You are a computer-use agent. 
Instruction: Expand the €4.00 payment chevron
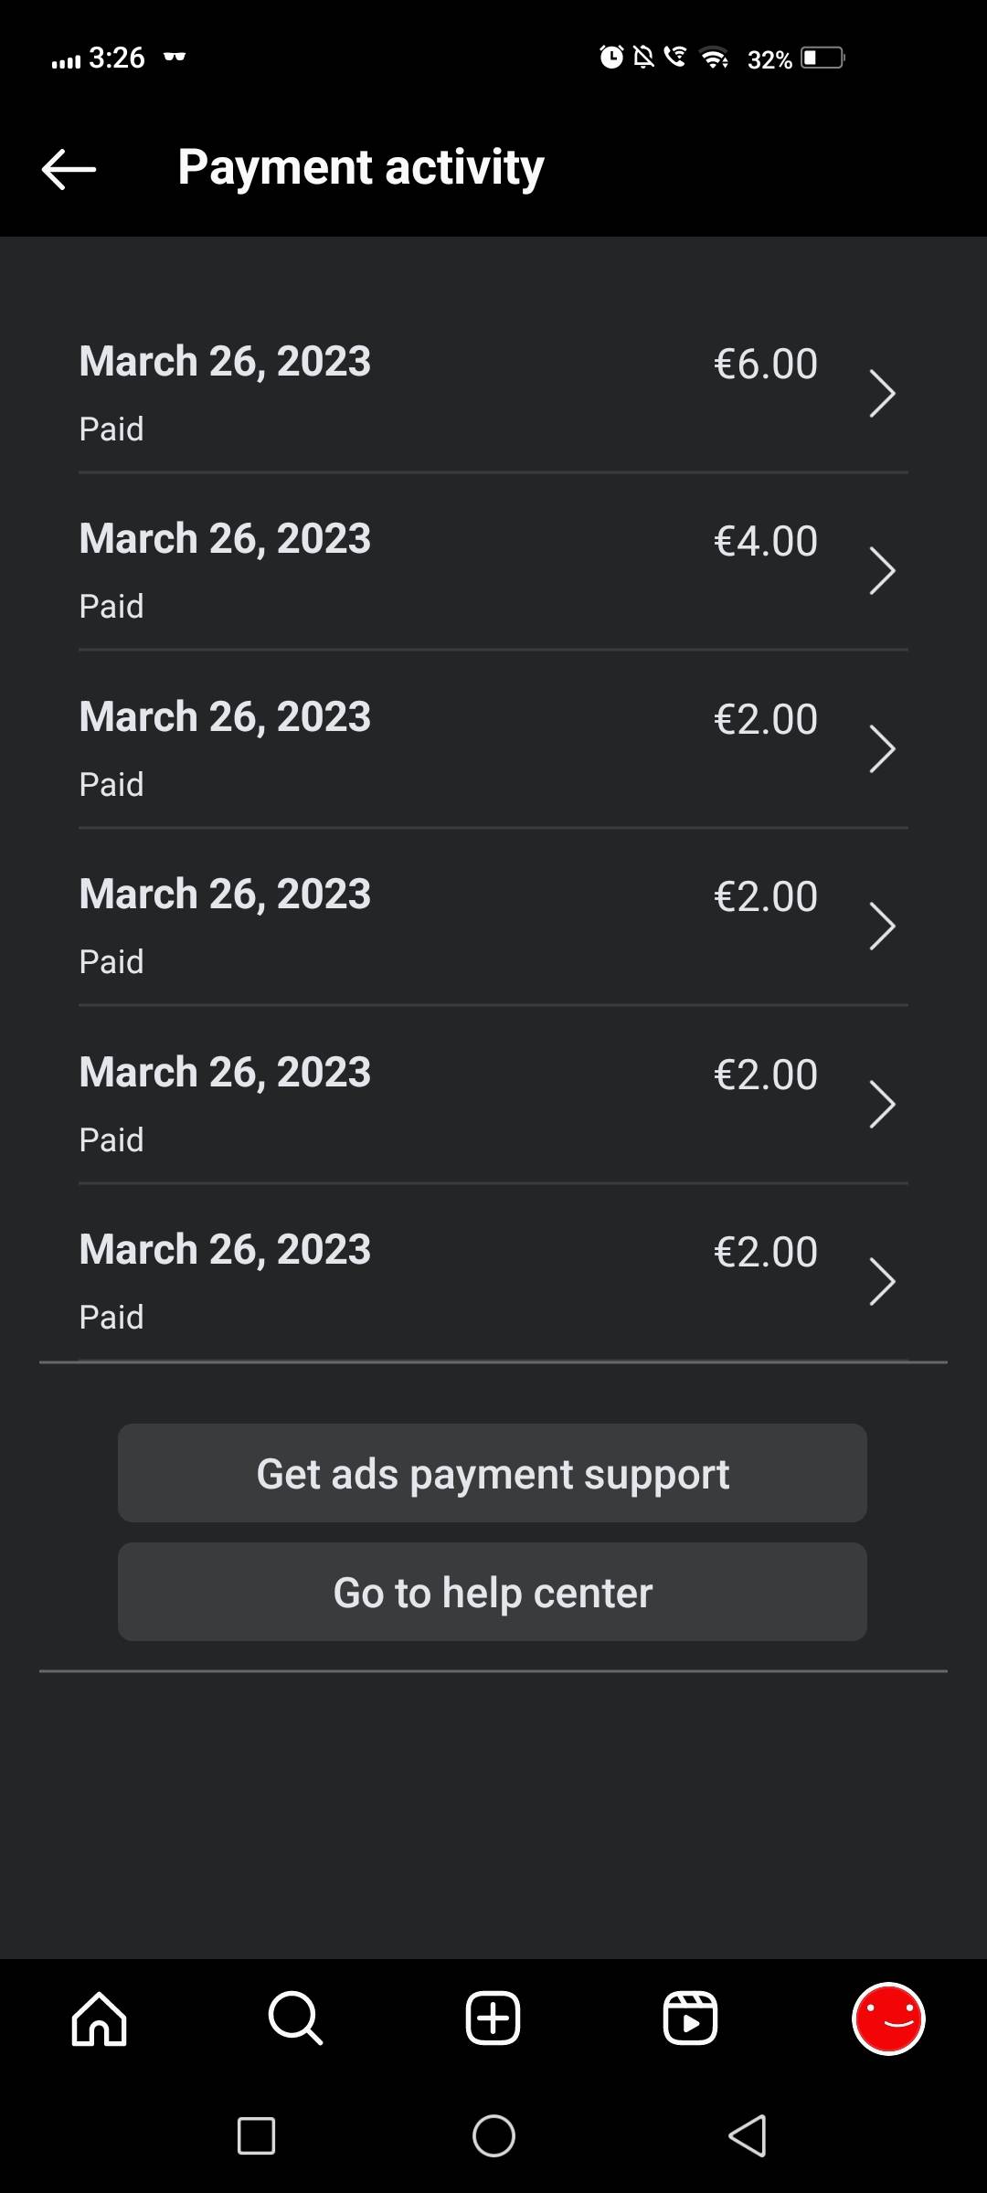[x=881, y=571]
